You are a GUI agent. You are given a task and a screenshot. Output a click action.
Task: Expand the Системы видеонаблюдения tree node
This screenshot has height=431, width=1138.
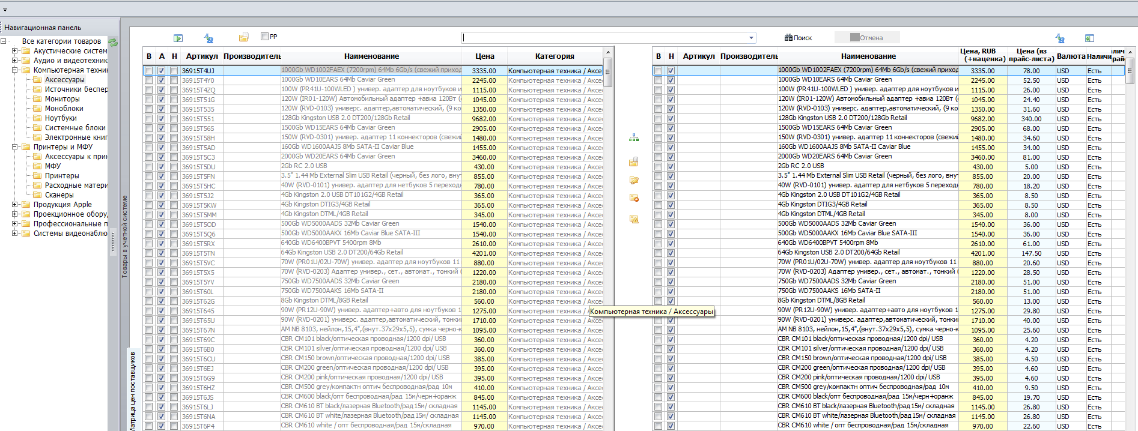click(x=15, y=234)
